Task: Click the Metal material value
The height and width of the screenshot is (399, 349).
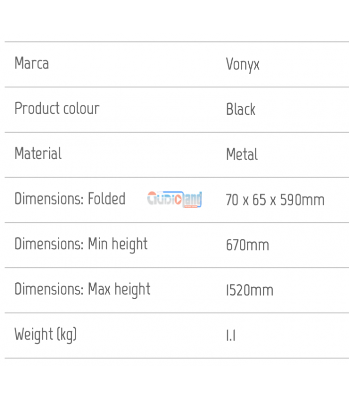Action: [x=242, y=155]
